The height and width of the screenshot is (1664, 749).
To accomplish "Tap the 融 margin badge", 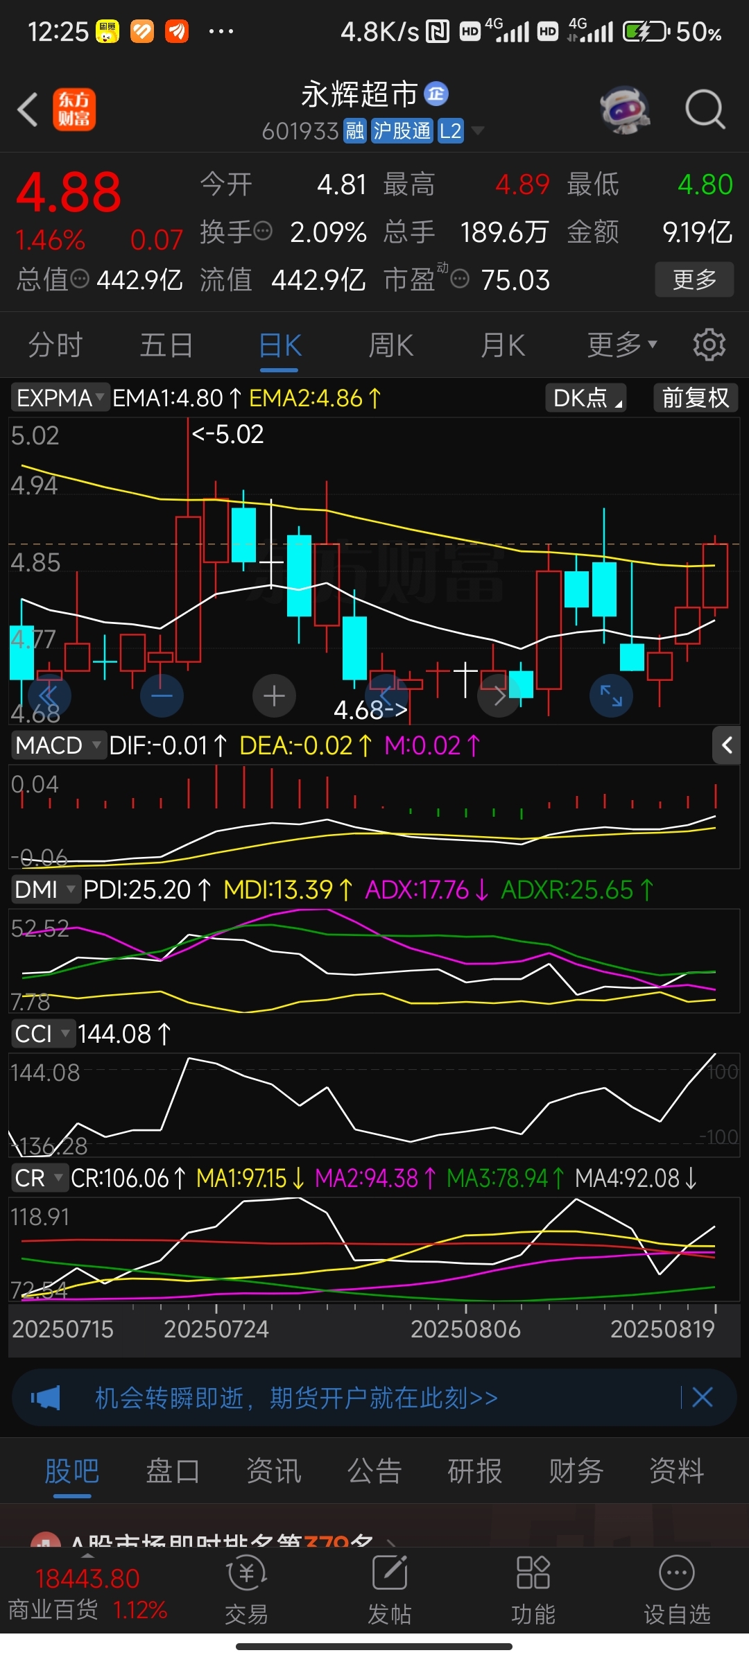I will click(x=355, y=130).
